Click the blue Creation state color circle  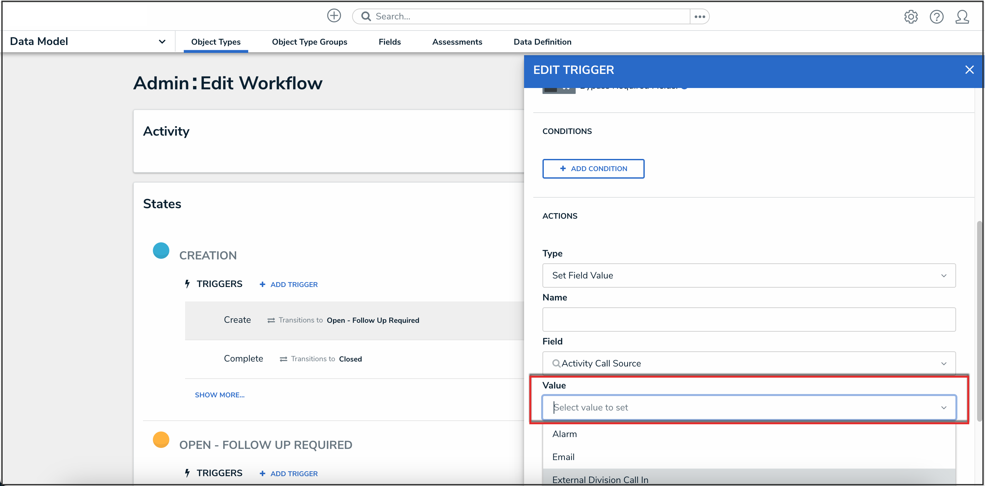pos(161,251)
